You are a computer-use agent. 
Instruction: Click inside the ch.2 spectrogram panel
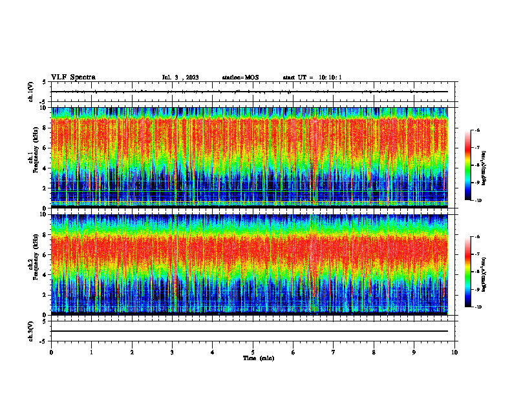[250, 265]
